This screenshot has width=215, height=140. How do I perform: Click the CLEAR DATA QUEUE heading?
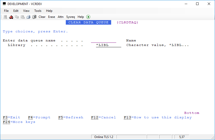(x=88, y=22)
